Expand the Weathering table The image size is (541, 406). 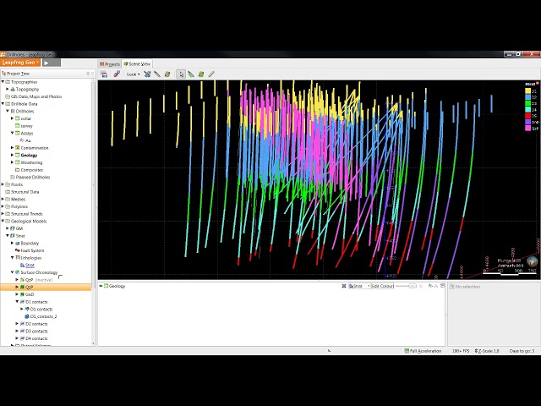click(x=13, y=162)
